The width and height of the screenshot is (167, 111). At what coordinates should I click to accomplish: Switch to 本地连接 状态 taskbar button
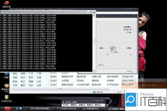click(93, 109)
